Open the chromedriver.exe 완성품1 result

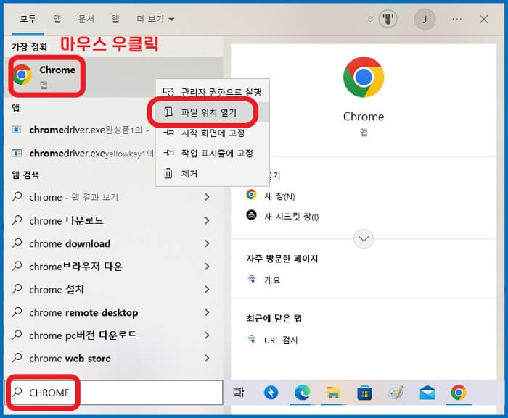pyautogui.click(x=81, y=130)
